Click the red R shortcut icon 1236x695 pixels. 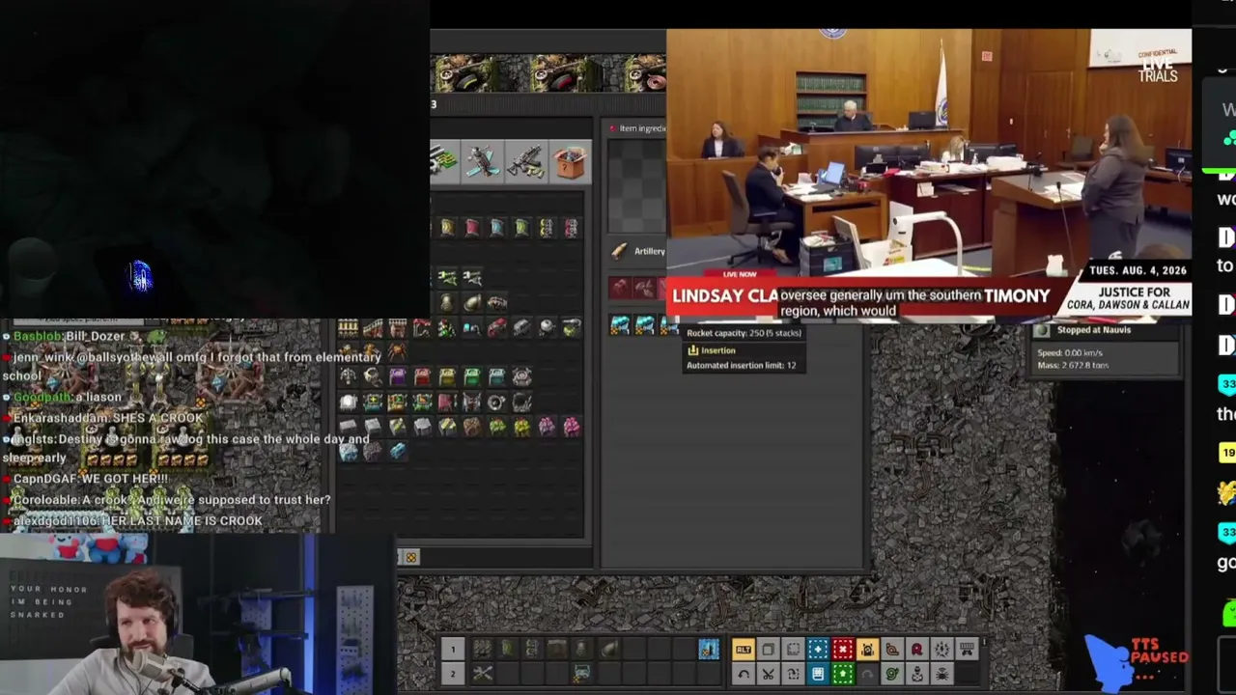(x=917, y=650)
